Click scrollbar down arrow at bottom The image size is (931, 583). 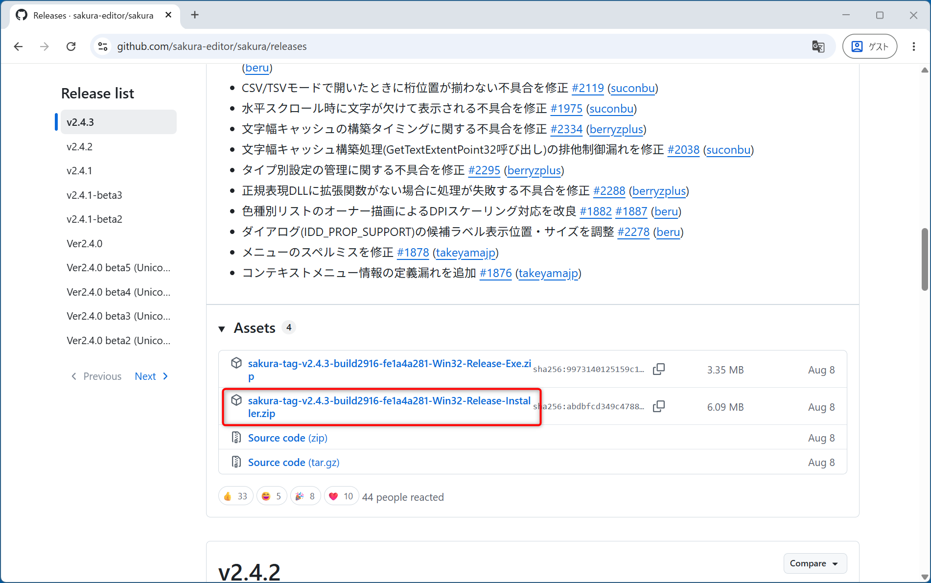click(924, 577)
